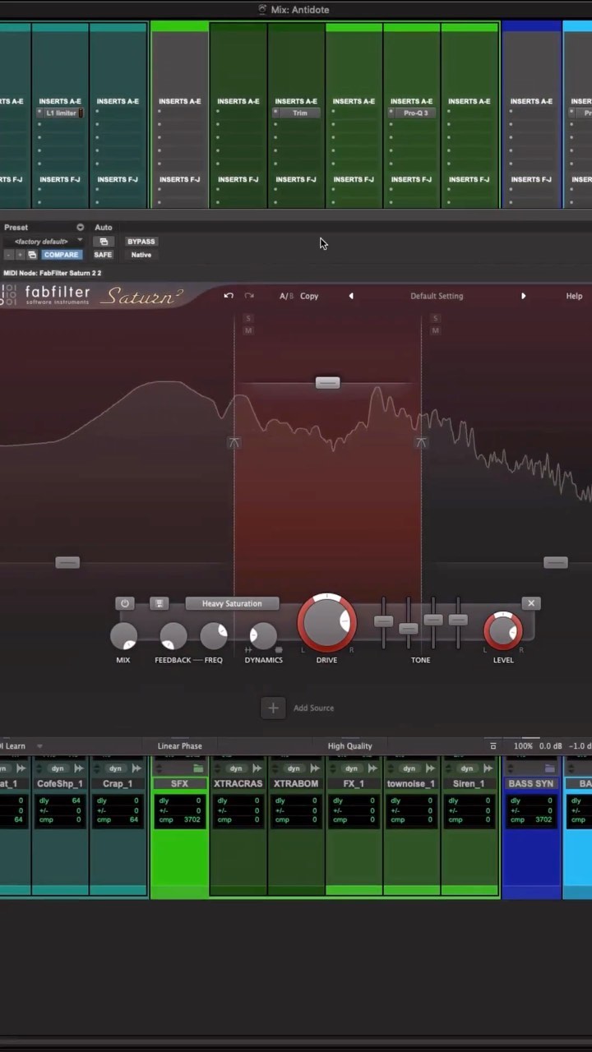Go to next preset with right arrow
Screen dimensions: 592x1052
tap(523, 296)
